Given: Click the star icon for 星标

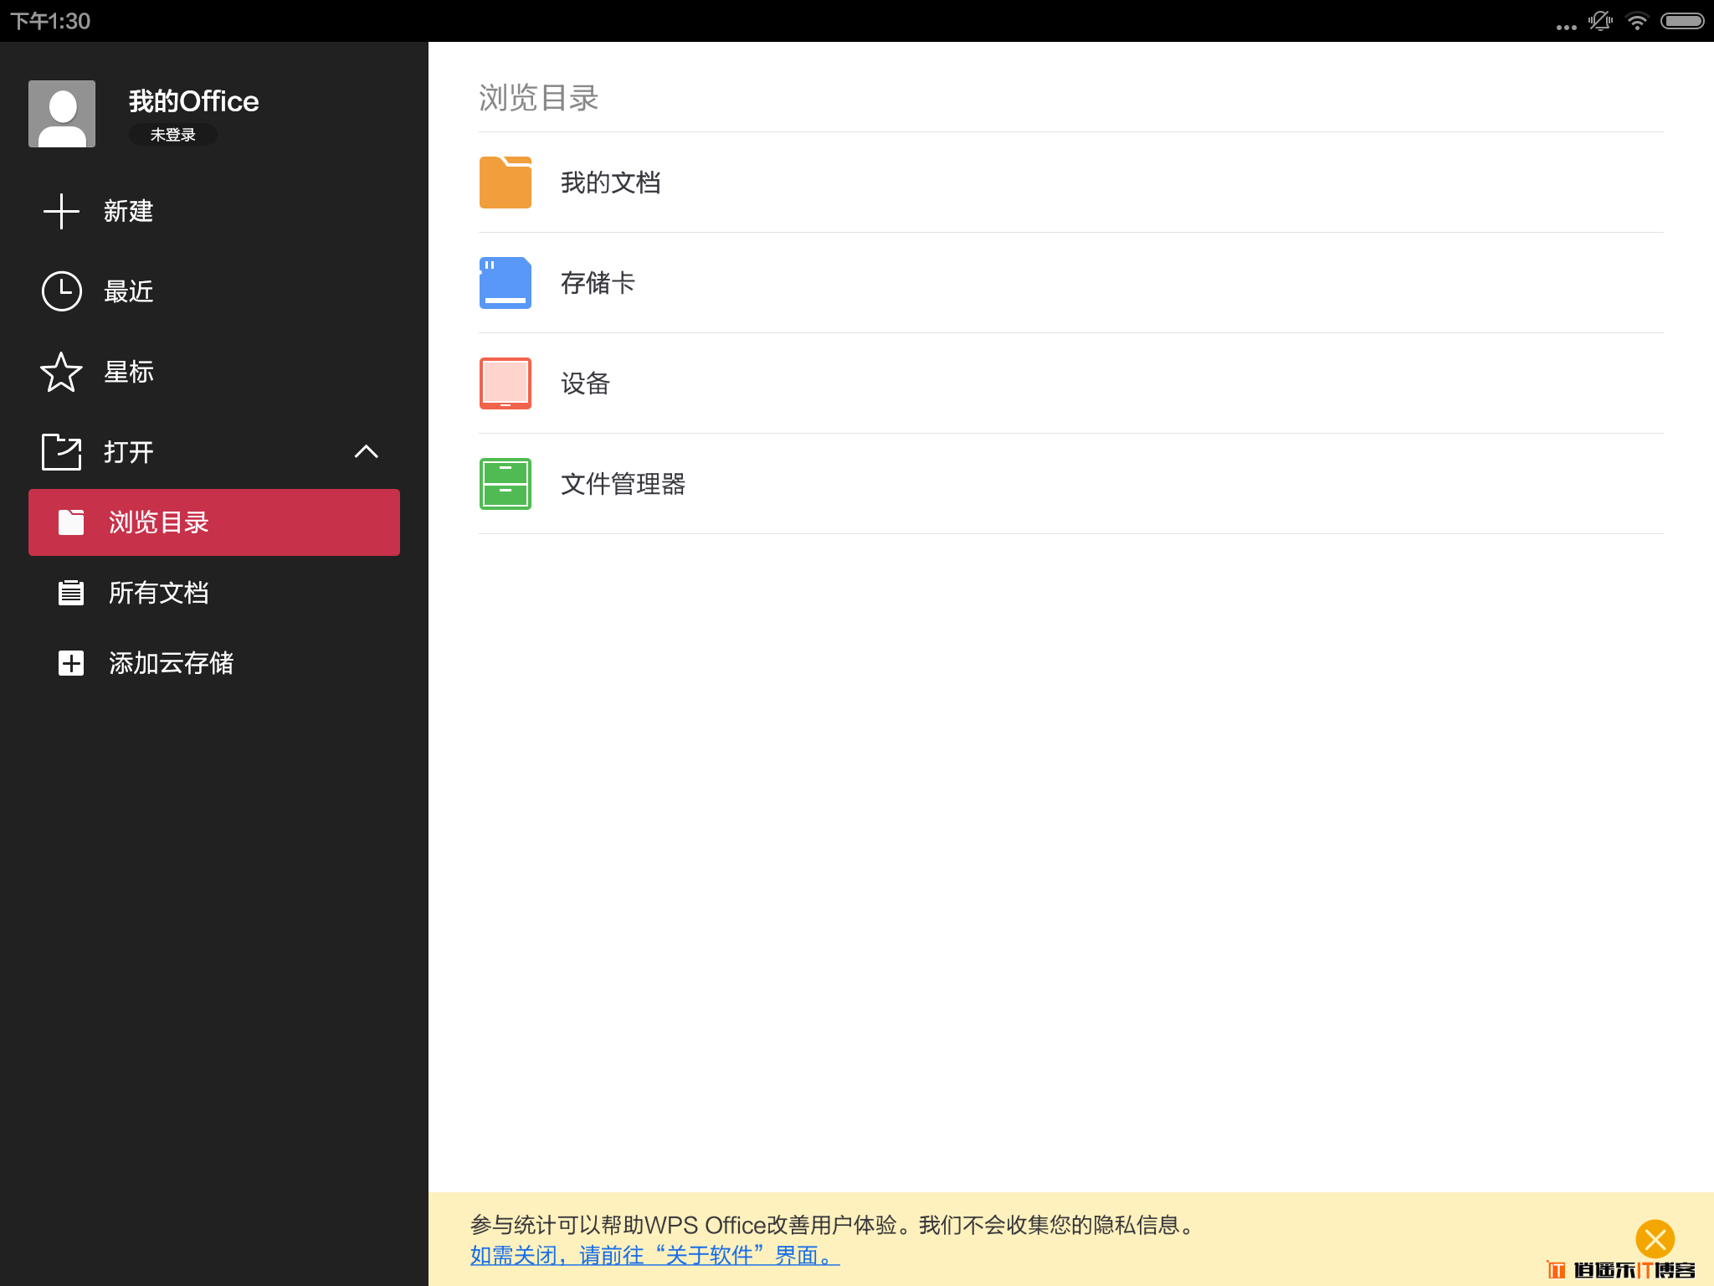Looking at the screenshot, I should pyautogui.click(x=61, y=372).
